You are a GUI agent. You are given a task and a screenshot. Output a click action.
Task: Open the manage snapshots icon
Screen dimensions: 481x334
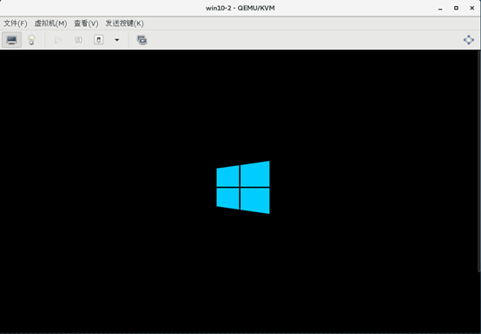tap(142, 40)
